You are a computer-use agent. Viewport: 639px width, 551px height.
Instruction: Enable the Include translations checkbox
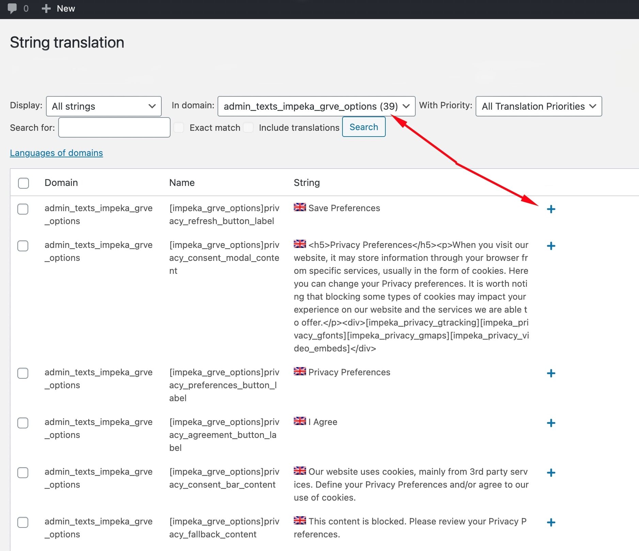point(248,127)
